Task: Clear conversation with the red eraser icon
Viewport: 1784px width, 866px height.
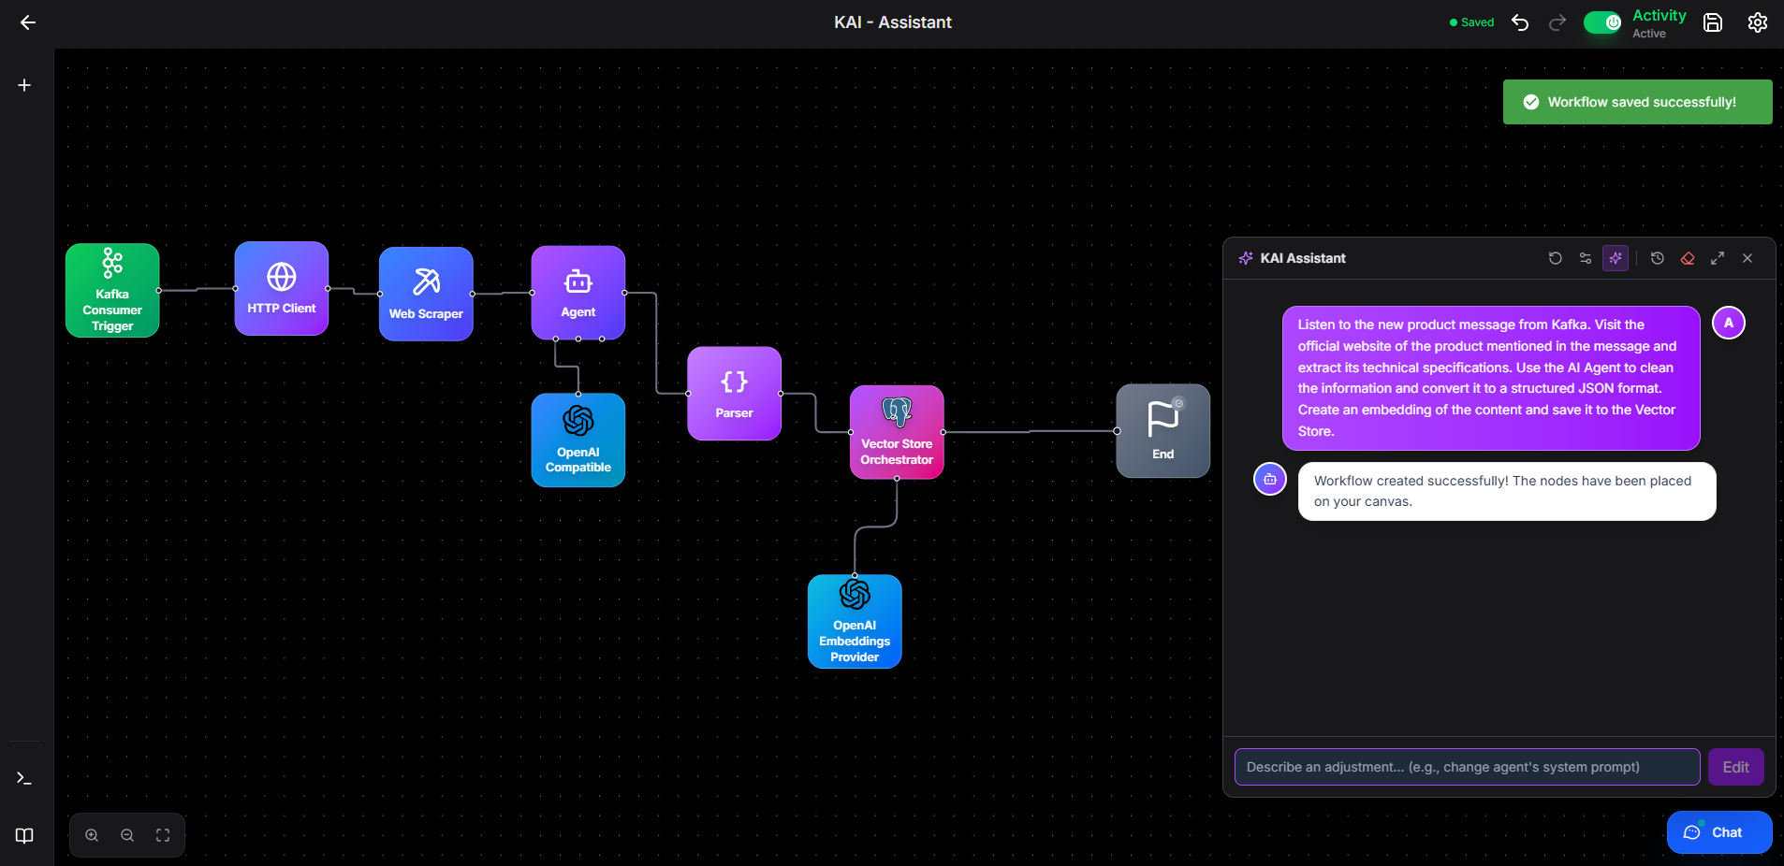Action: [1688, 258]
